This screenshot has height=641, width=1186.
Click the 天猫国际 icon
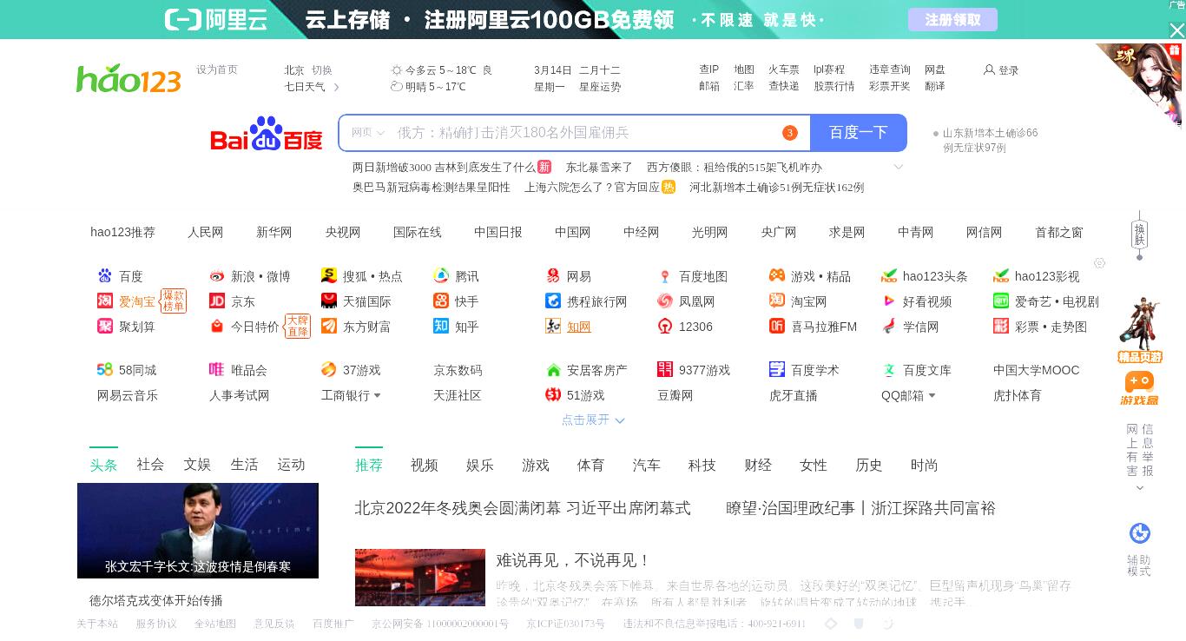[329, 301]
